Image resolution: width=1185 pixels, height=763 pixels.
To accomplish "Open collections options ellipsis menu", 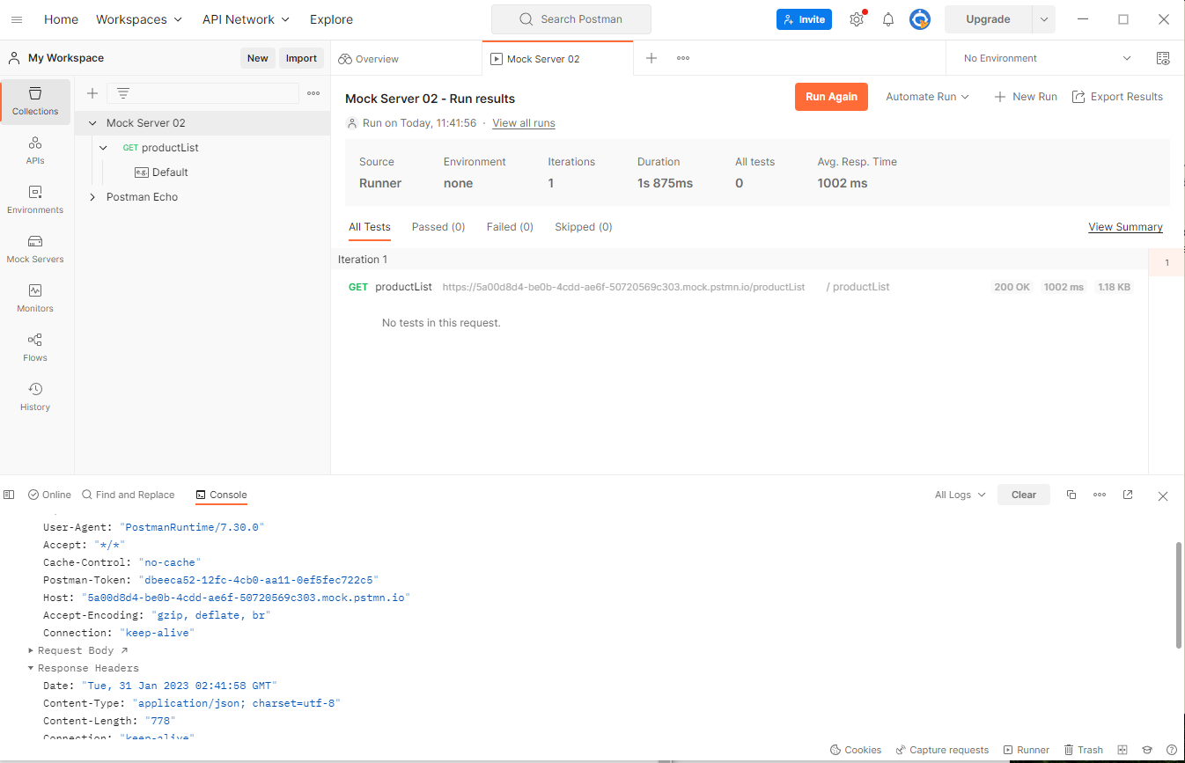I will tap(313, 93).
